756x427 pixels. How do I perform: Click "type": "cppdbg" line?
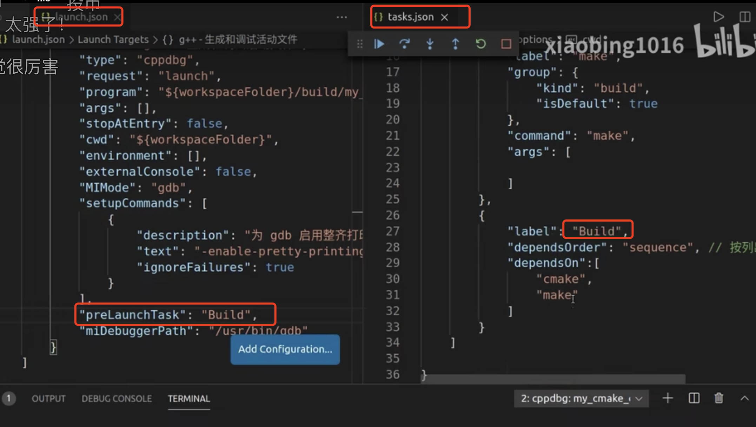tap(139, 60)
